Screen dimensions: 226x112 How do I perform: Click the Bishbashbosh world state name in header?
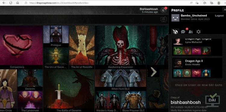pos(149,9)
